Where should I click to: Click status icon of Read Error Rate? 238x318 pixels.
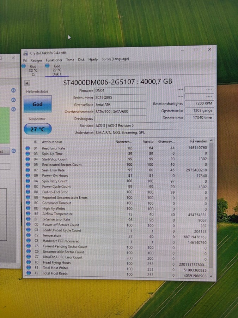pyautogui.click(x=28, y=148)
